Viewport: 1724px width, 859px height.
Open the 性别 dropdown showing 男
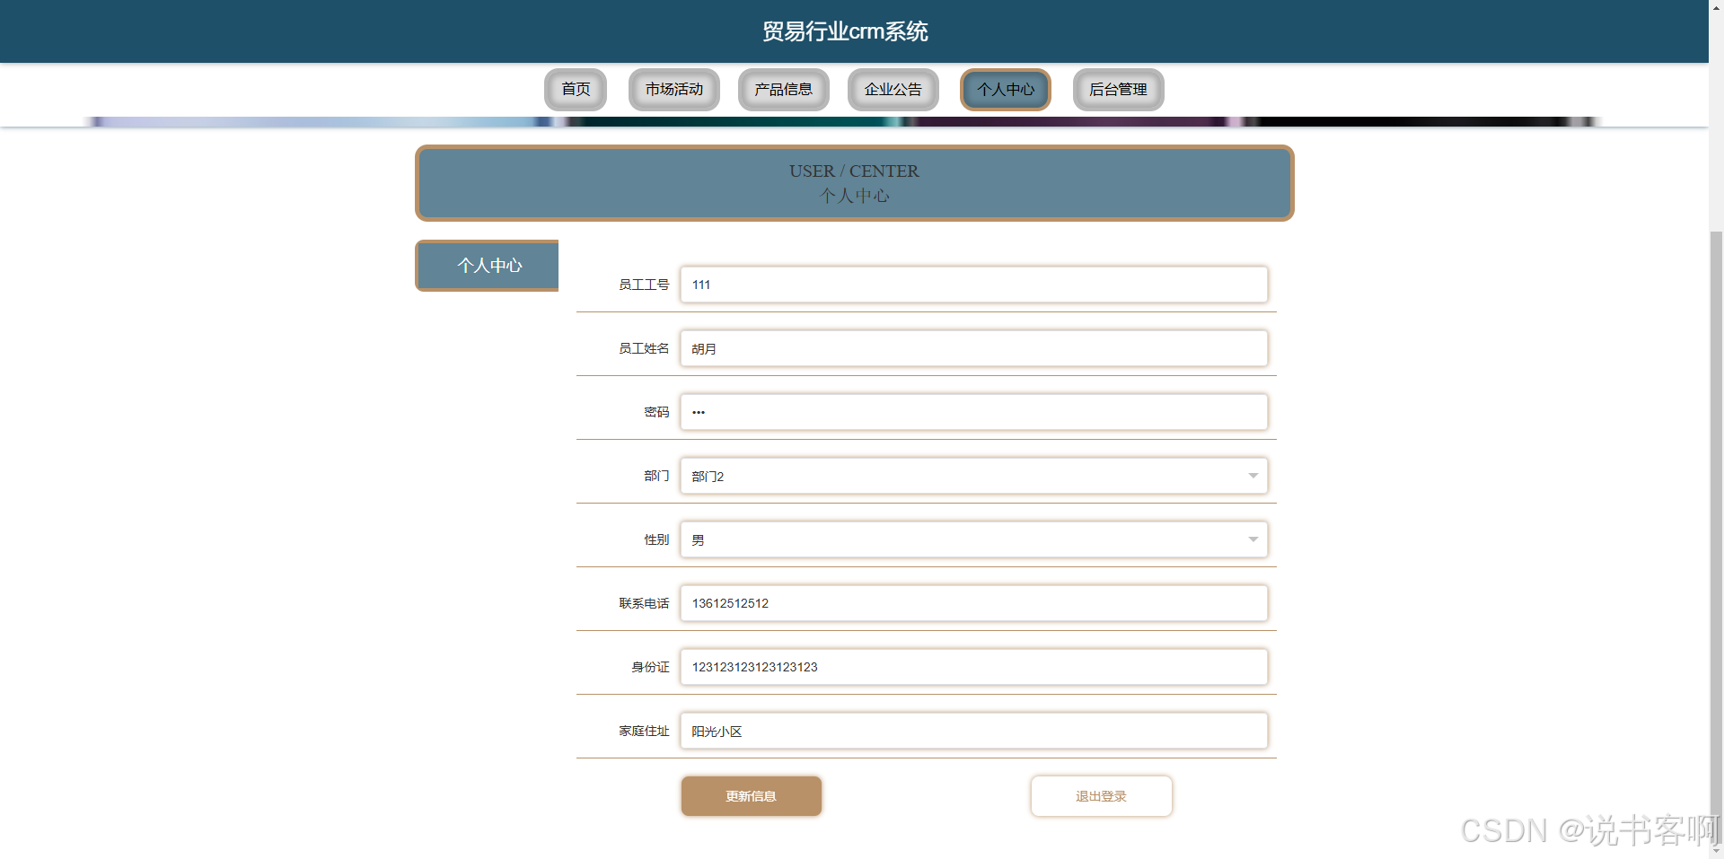[x=974, y=539]
